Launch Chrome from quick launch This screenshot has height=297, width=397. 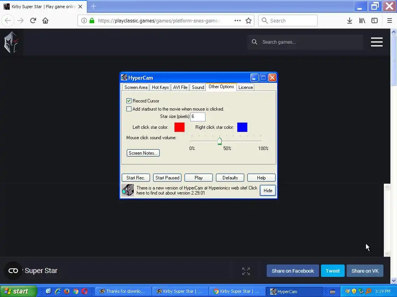(76, 291)
